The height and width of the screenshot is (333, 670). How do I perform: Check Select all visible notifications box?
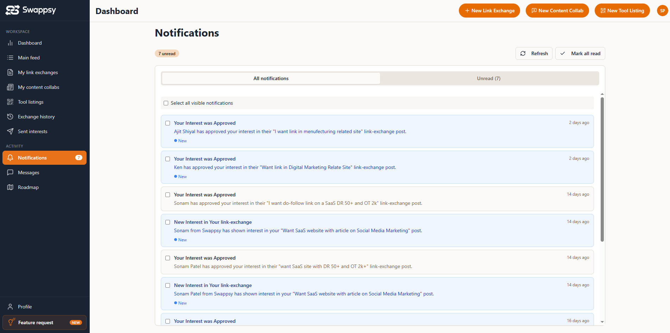click(x=166, y=103)
